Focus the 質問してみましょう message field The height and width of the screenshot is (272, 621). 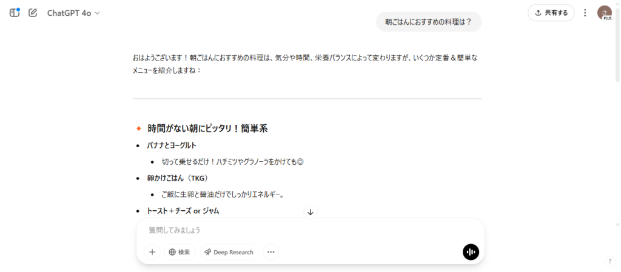click(x=310, y=230)
